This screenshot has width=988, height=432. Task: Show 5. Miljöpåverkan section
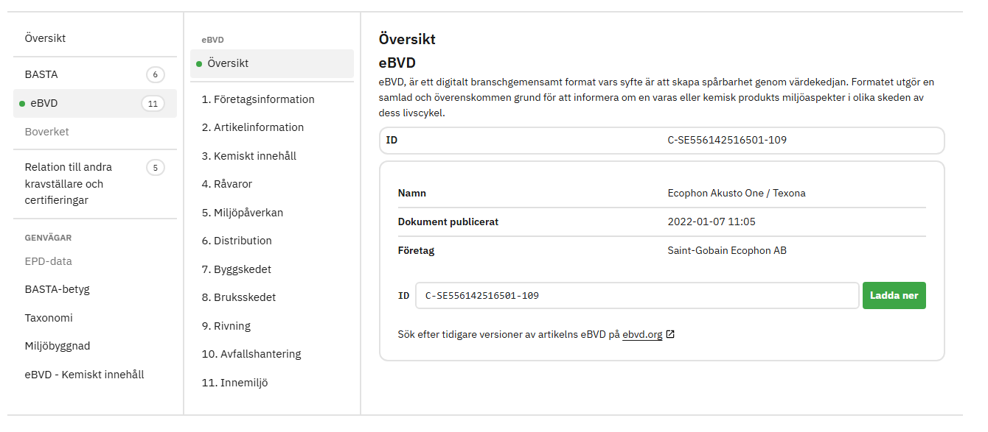pyautogui.click(x=243, y=213)
